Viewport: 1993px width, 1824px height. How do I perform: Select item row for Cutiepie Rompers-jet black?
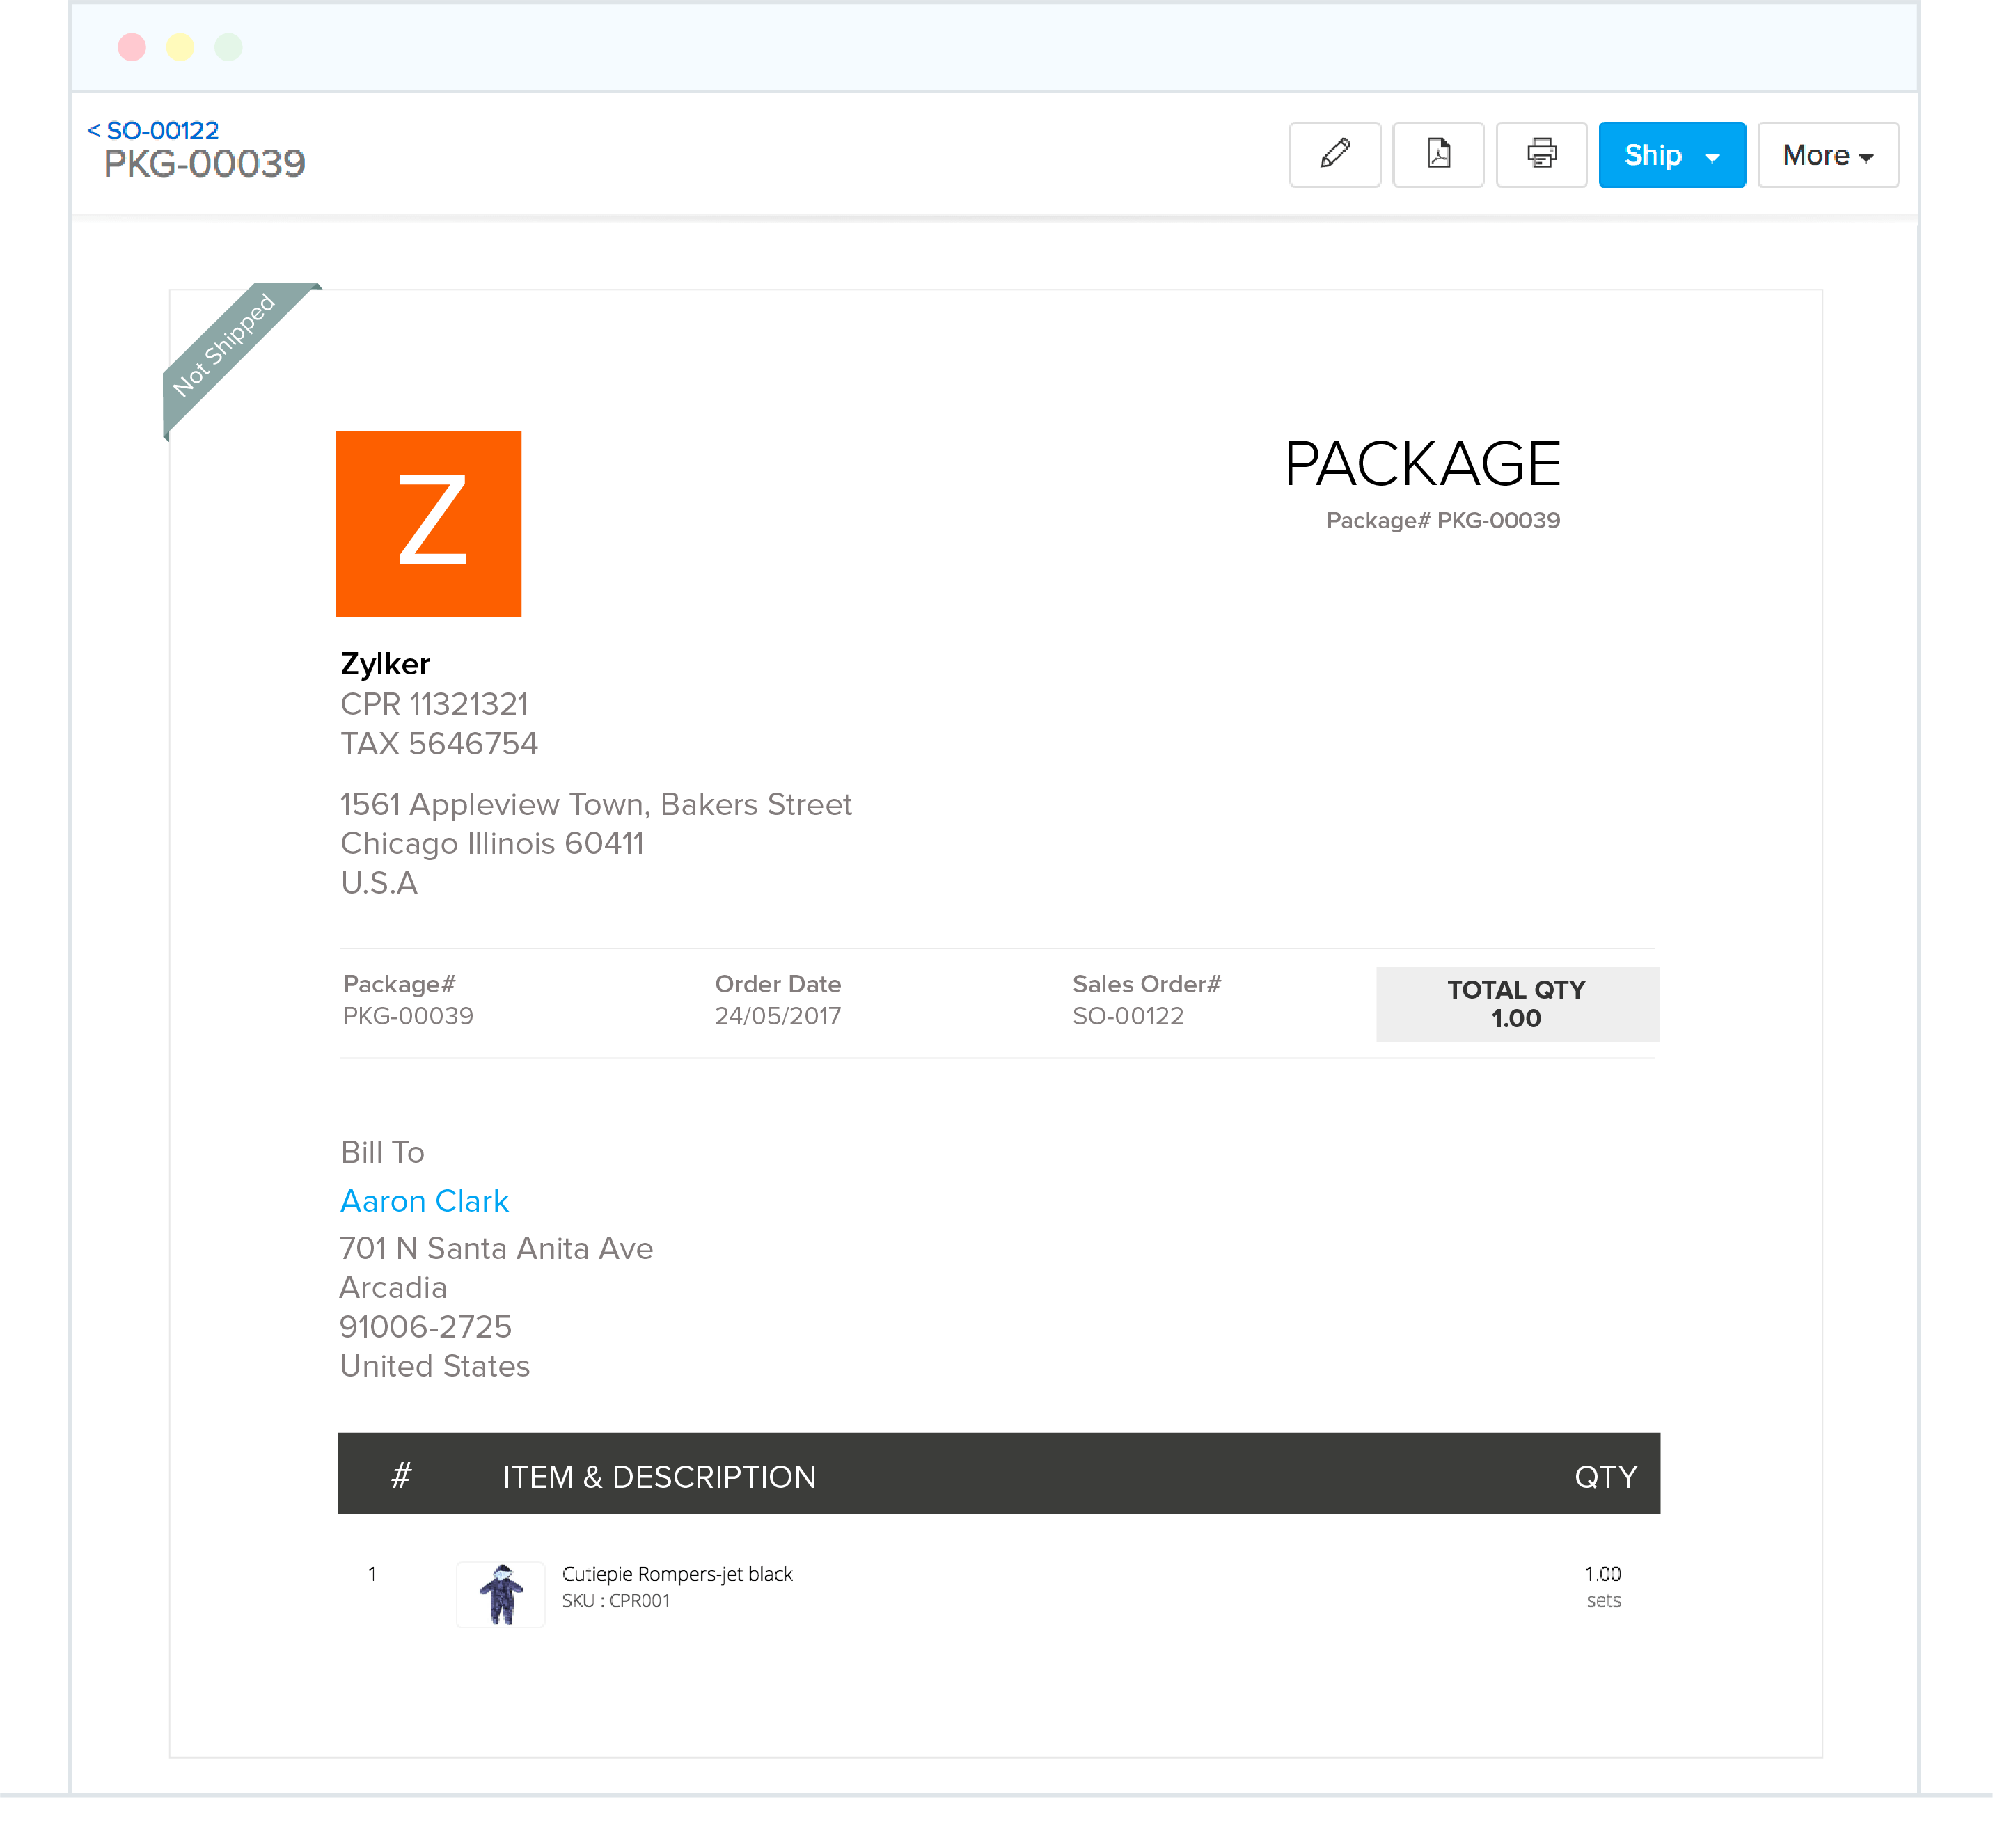[x=998, y=1585]
